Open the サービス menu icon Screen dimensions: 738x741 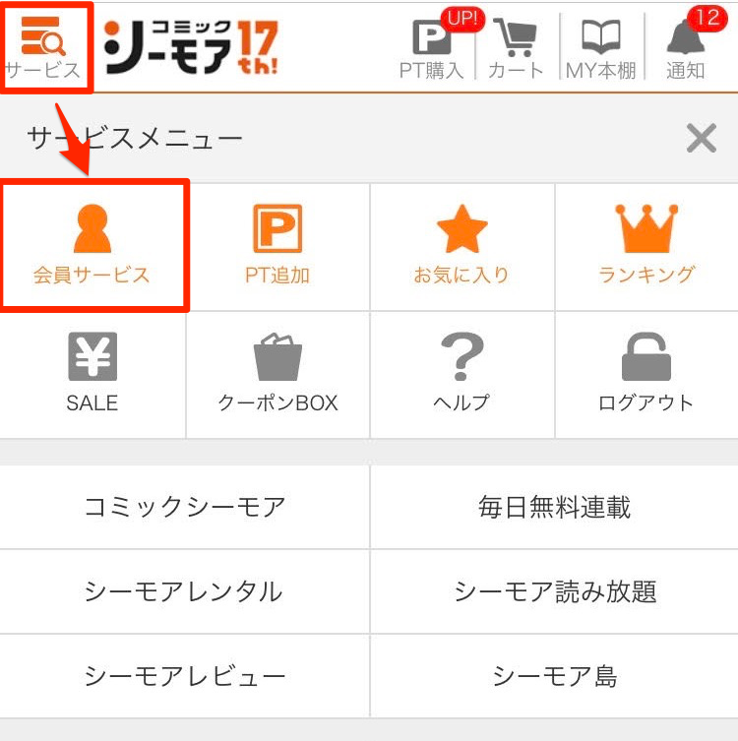coord(43,47)
